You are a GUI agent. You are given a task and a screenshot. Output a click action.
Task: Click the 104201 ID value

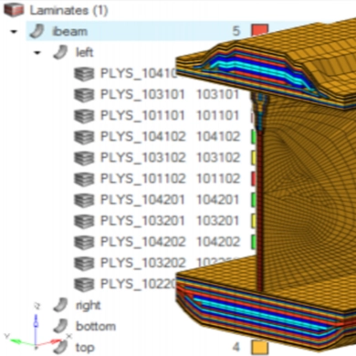click(x=218, y=200)
